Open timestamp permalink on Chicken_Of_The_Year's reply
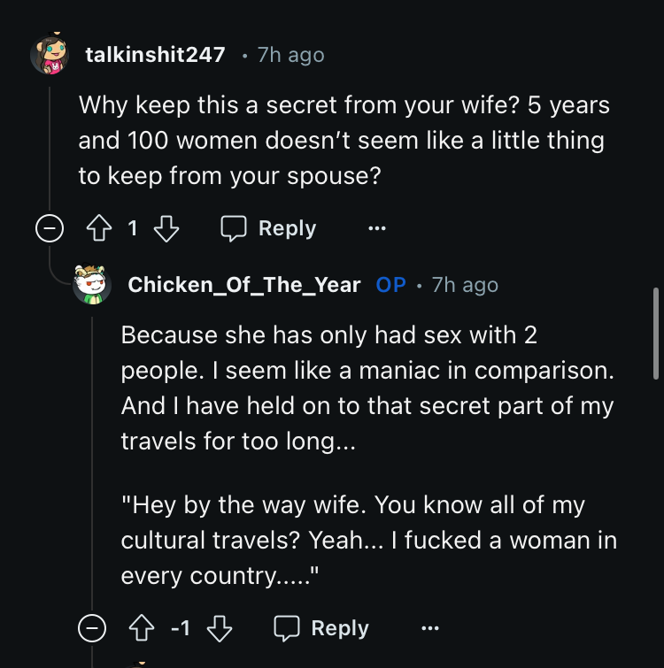Viewport: 664px width, 668px height. tap(465, 285)
